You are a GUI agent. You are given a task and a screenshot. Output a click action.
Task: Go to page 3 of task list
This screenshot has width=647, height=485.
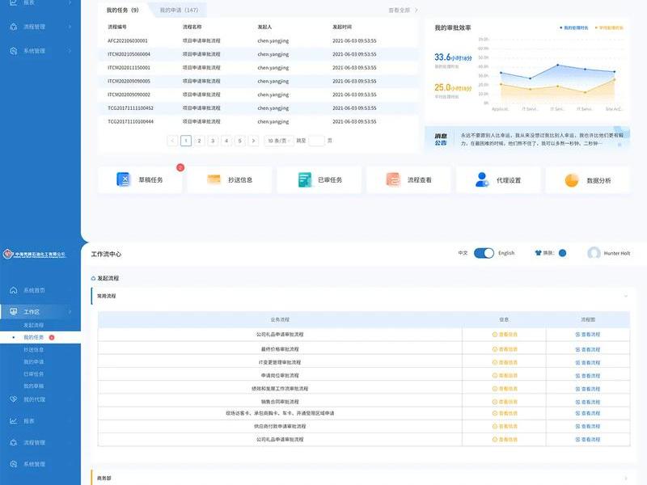pos(213,141)
